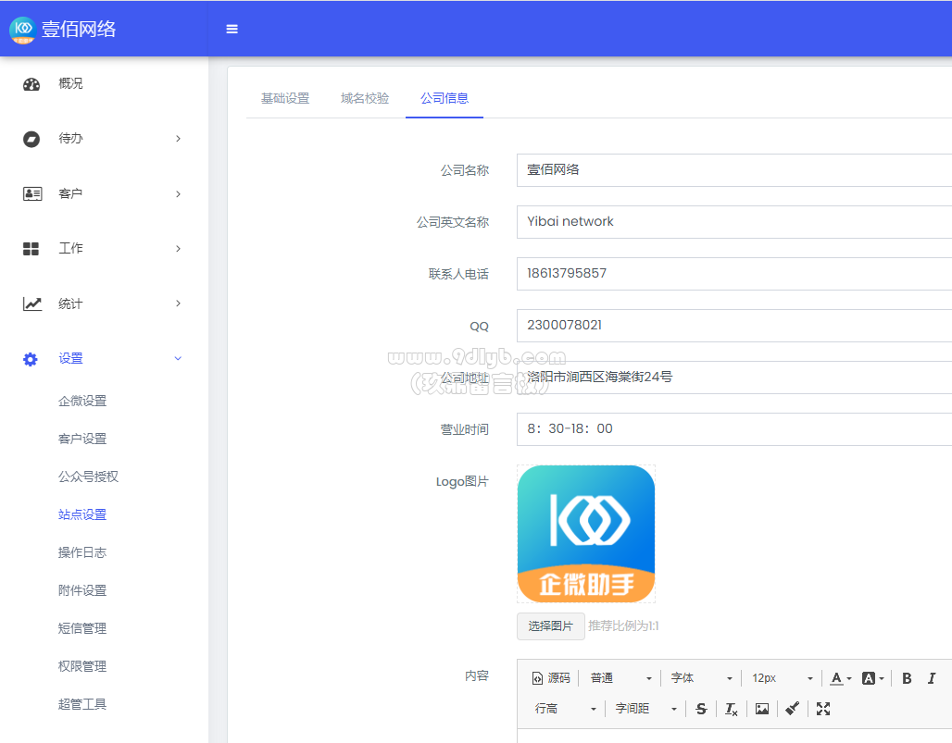Expand the 待办 menu chevron

178,139
